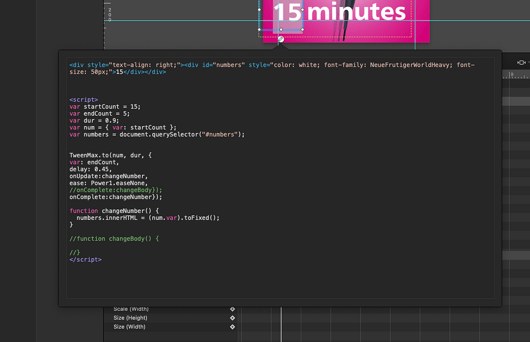Click the keyframe diamond for Size (Width)
Screen dimensions: 530x342
coord(232,326)
